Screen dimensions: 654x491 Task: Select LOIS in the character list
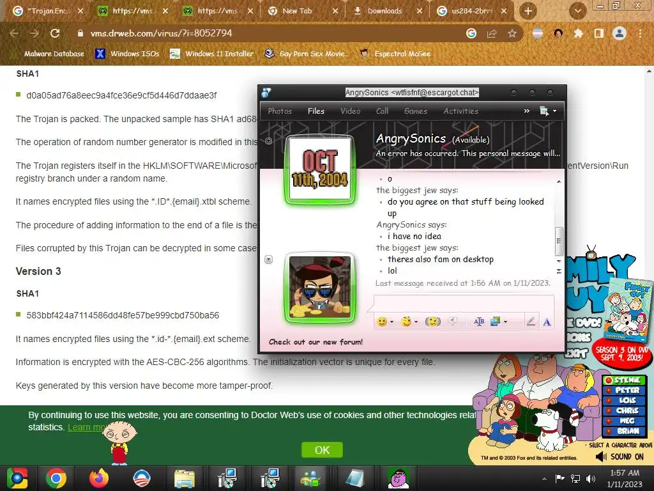click(623, 400)
